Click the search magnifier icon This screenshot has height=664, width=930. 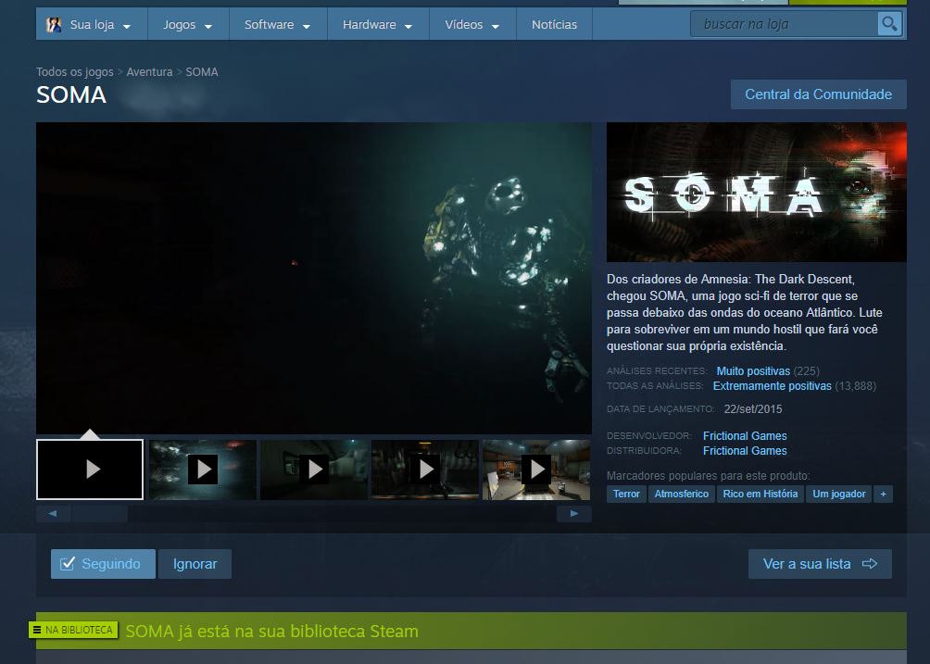(889, 24)
